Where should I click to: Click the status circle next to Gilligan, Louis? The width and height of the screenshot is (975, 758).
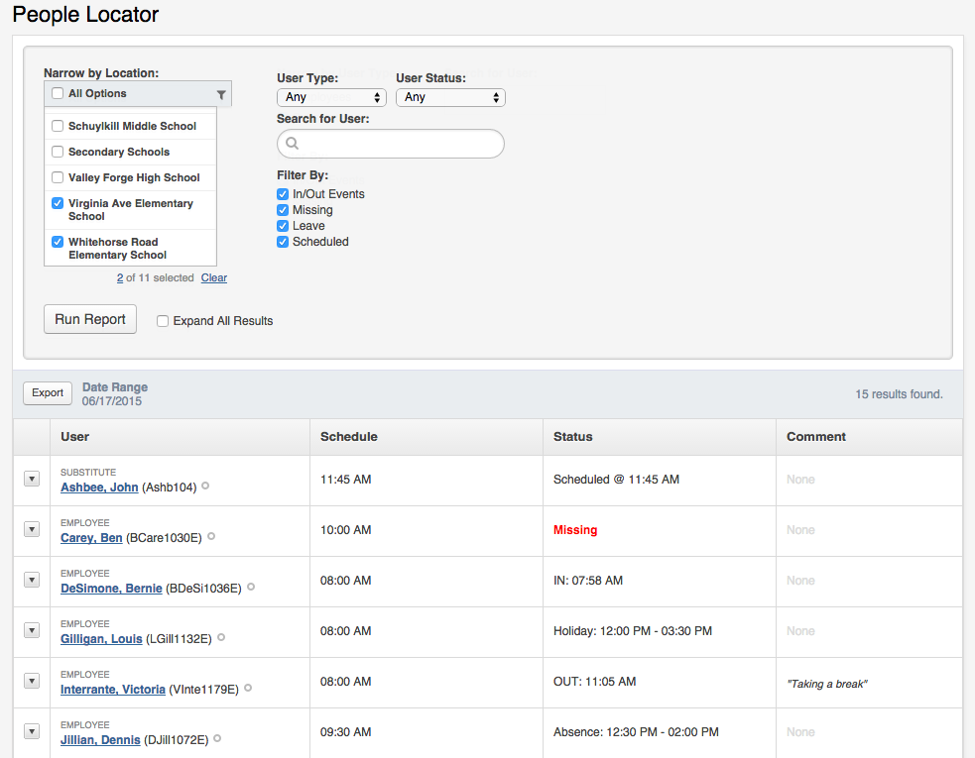click(220, 638)
